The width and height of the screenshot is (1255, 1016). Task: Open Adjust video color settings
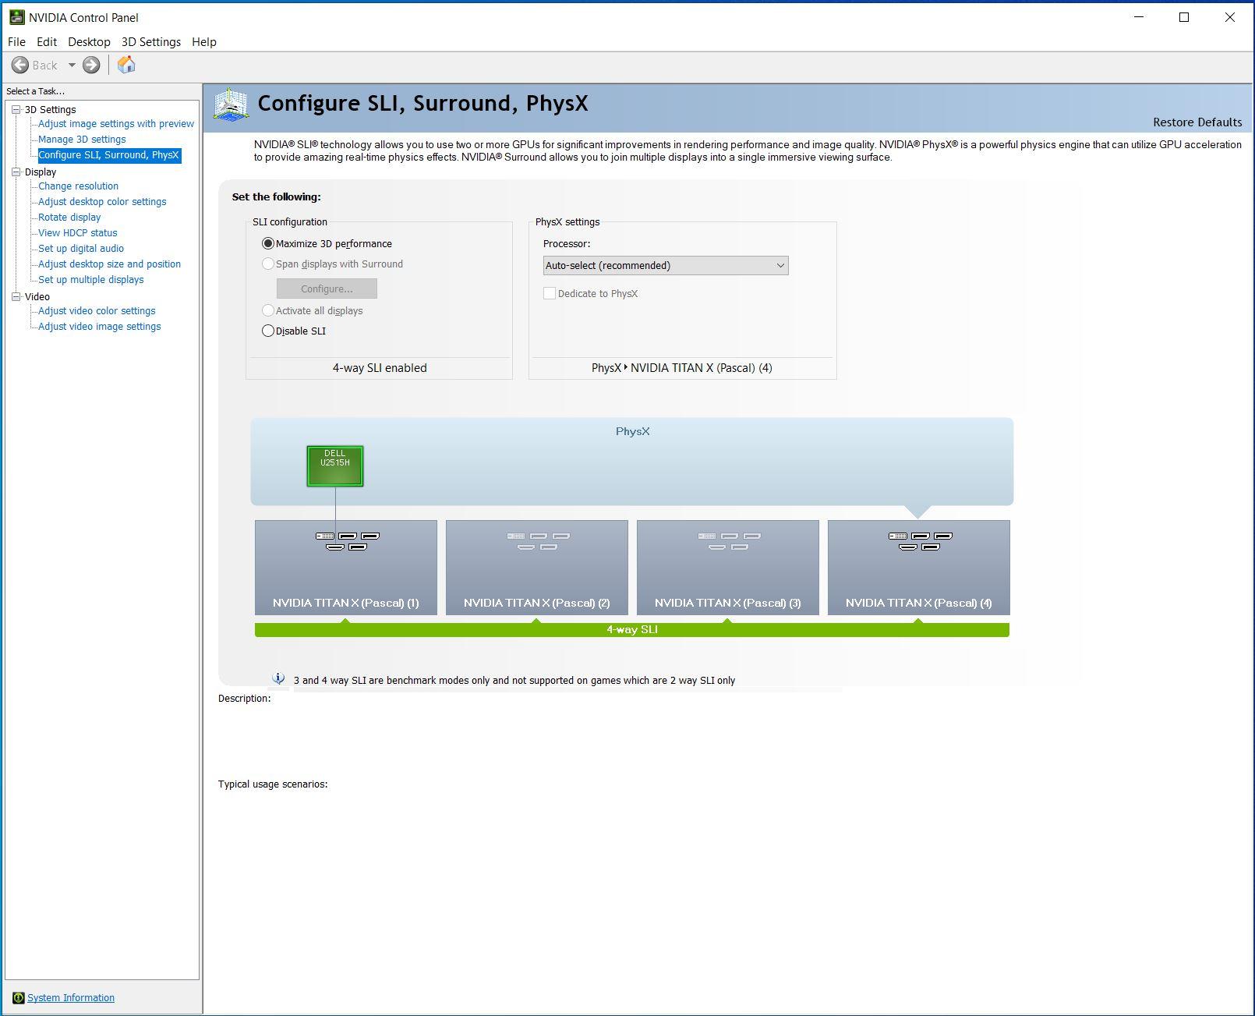pyautogui.click(x=97, y=311)
